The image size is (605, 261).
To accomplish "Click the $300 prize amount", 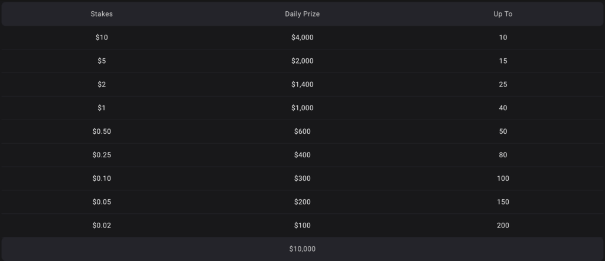I will pos(302,179).
